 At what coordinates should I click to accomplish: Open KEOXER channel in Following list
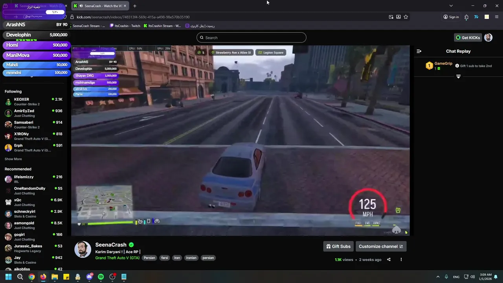[x=33, y=101]
